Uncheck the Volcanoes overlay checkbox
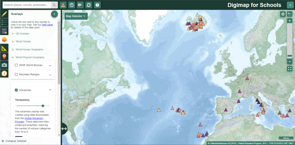 16,90
